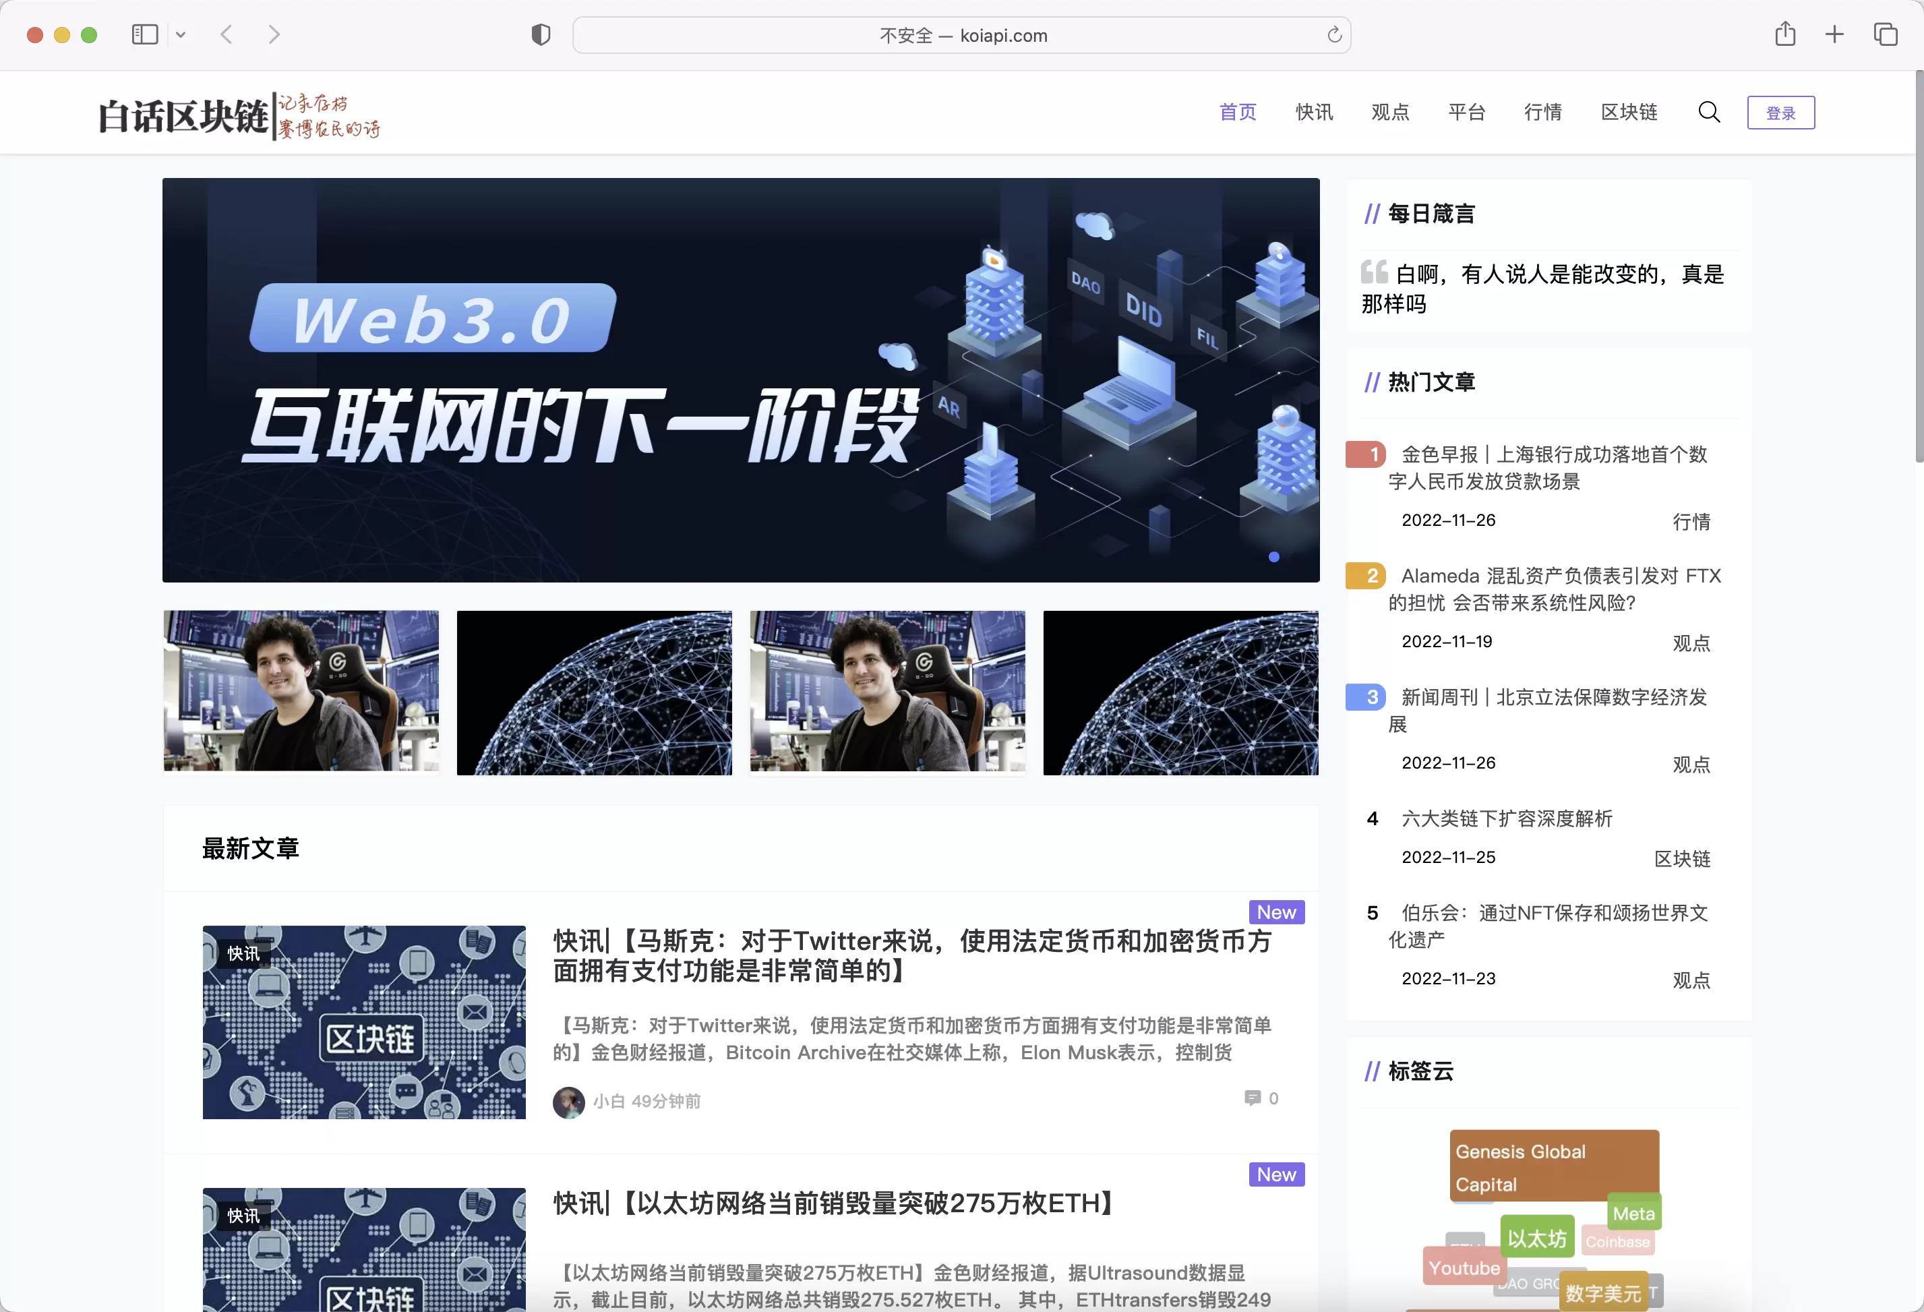The height and width of the screenshot is (1312, 1924).
Task: Click the 快讯 badge on the 马斯克 article's cover
Action: [243, 953]
